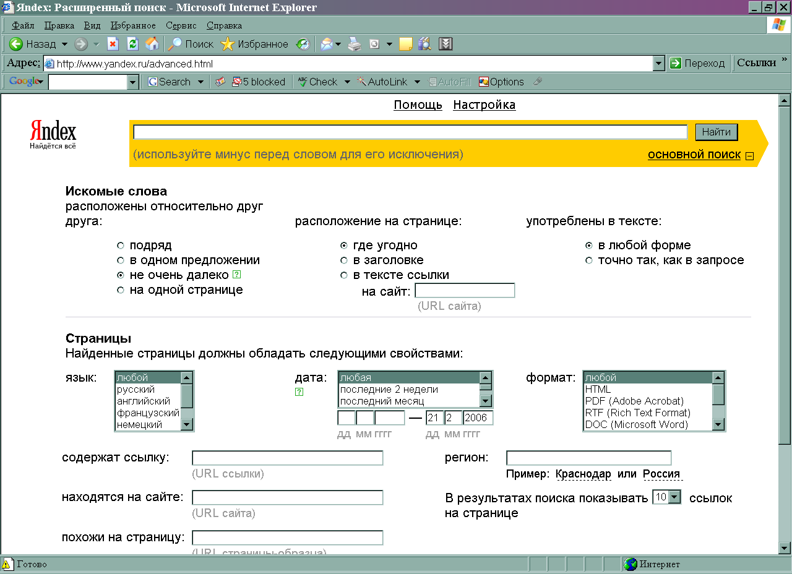Click the help icon under дата label
Screen dimensions: 792x574
[299, 392]
